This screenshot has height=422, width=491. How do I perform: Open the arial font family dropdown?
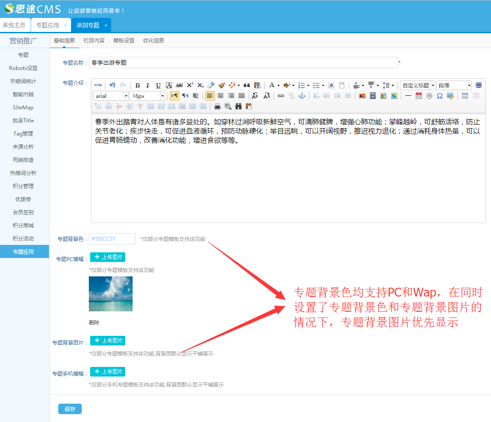point(111,96)
